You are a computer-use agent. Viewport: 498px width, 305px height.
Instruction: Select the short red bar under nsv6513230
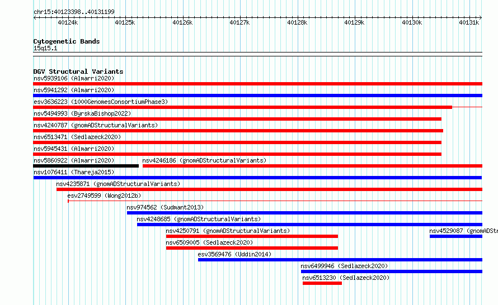tap(322, 283)
